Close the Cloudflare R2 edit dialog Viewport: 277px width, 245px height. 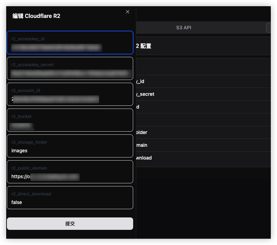(128, 12)
